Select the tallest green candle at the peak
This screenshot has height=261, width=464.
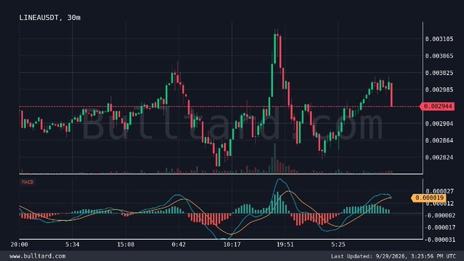click(x=275, y=49)
